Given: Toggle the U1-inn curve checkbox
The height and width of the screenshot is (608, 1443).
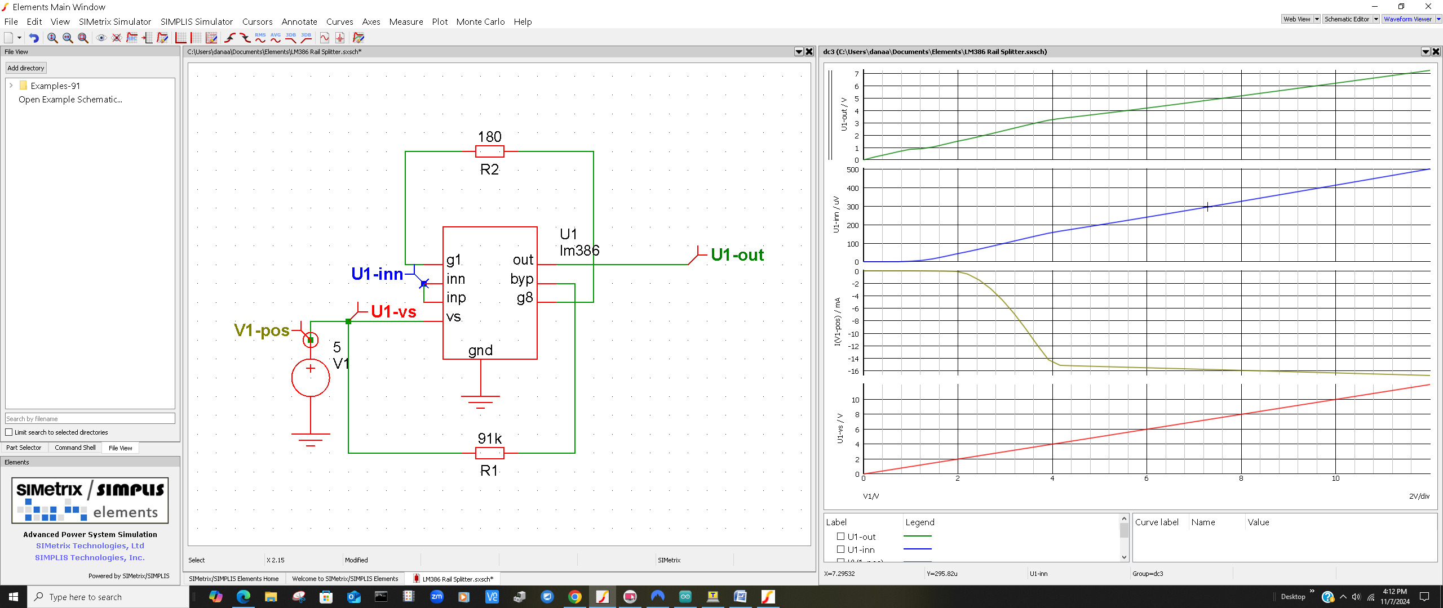Looking at the screenshot, I should (x=840, y=549).
